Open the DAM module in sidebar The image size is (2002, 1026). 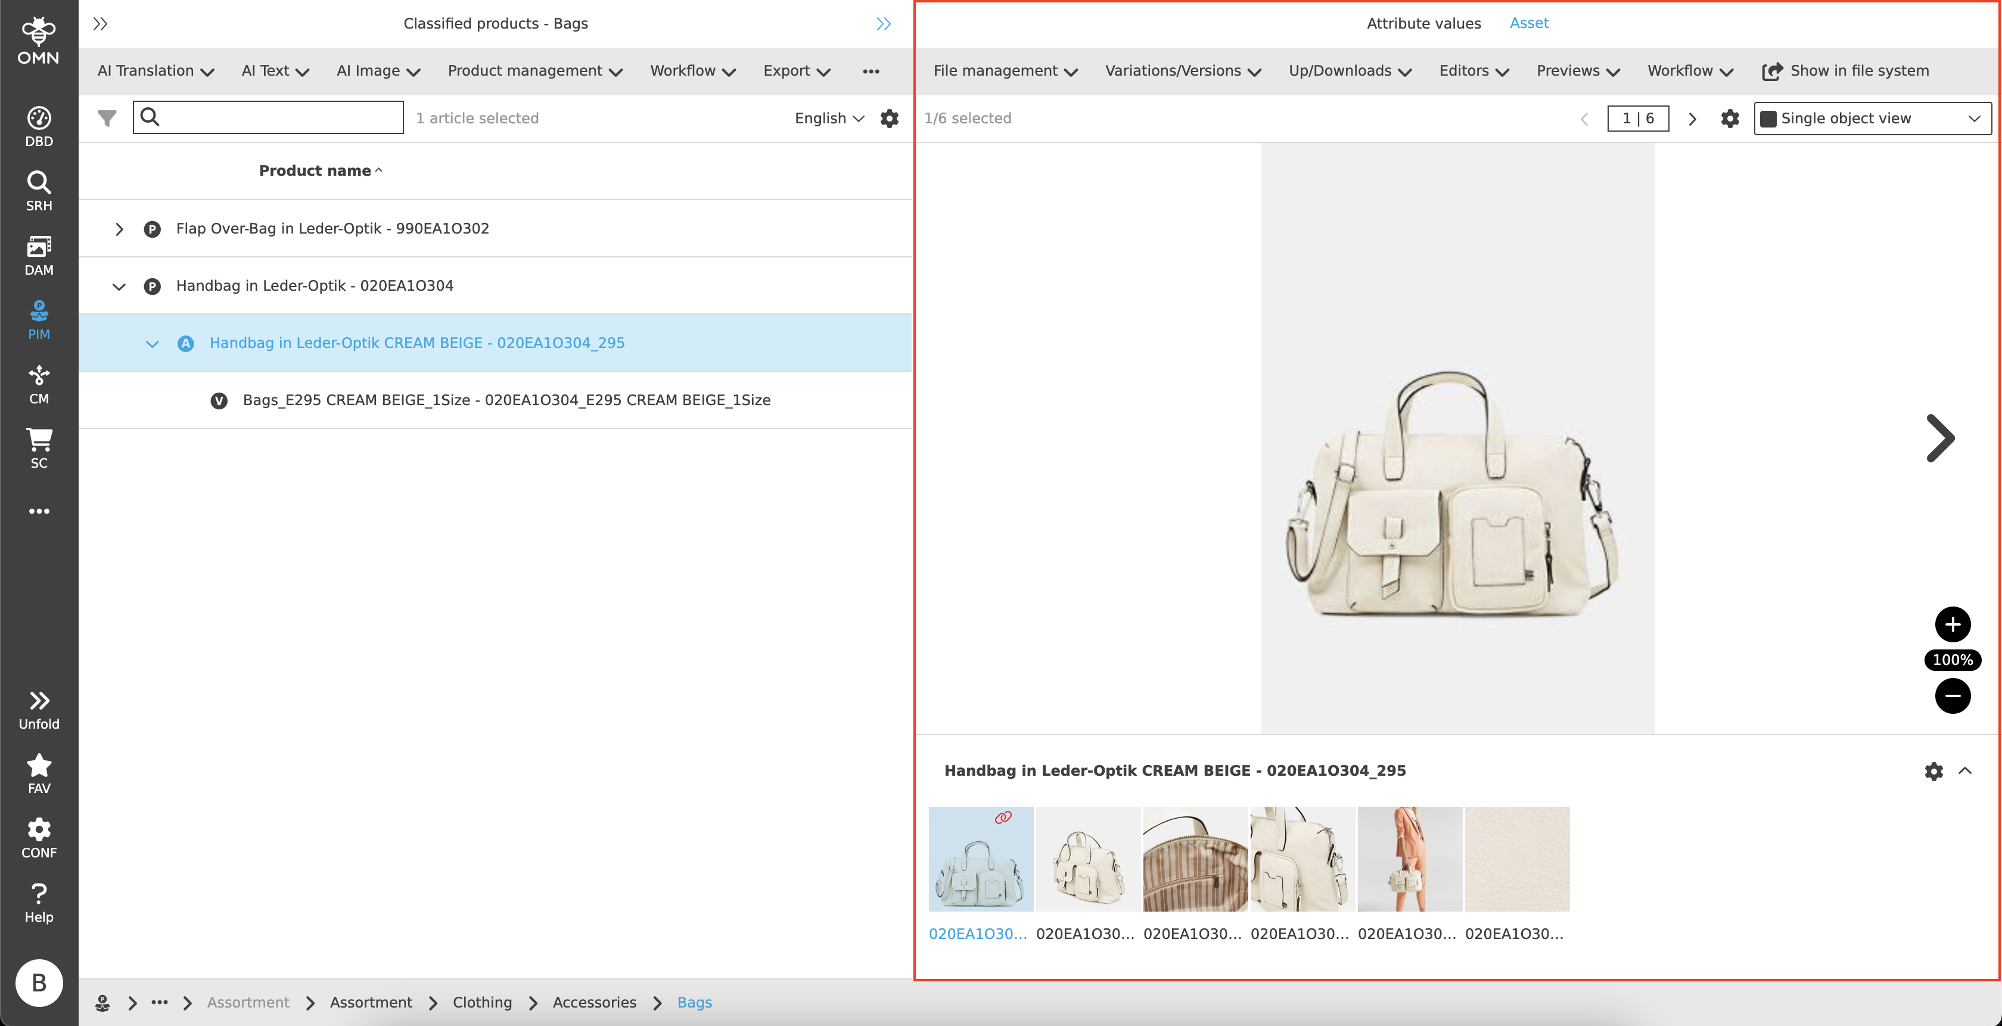click(39, 256)
